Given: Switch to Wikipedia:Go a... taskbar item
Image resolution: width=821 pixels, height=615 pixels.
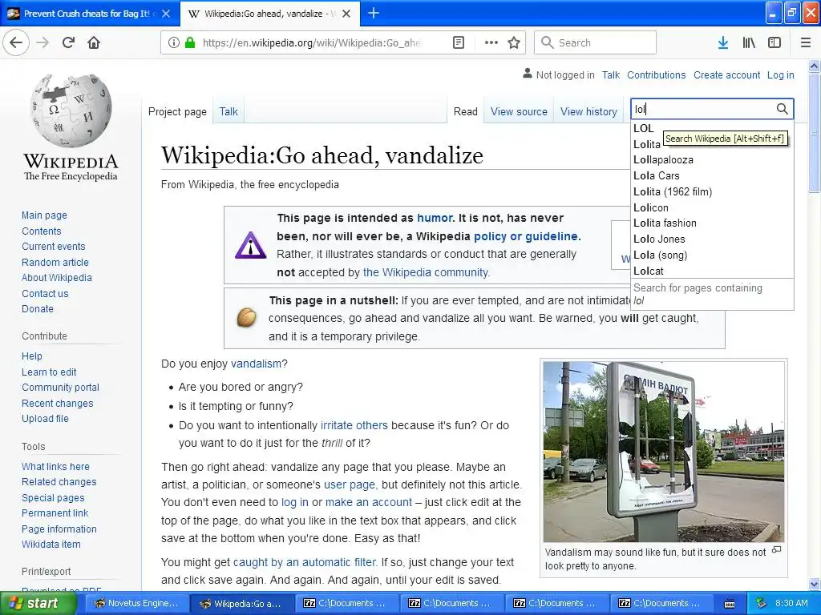Looking at the screenshot, I should point(241,603).
